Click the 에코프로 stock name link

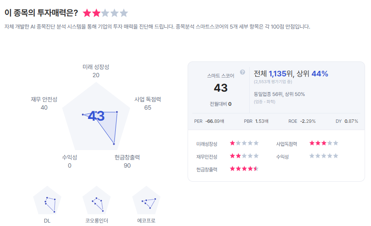(146, 221)
